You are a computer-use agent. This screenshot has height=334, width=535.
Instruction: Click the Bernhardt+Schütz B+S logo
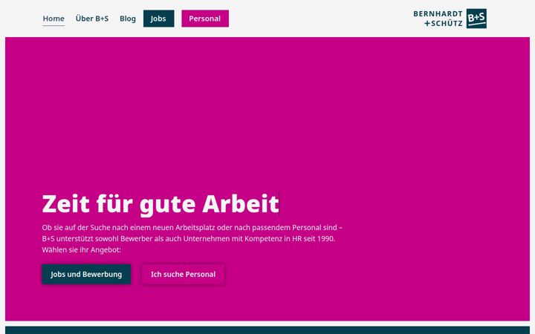click(450, 19)
